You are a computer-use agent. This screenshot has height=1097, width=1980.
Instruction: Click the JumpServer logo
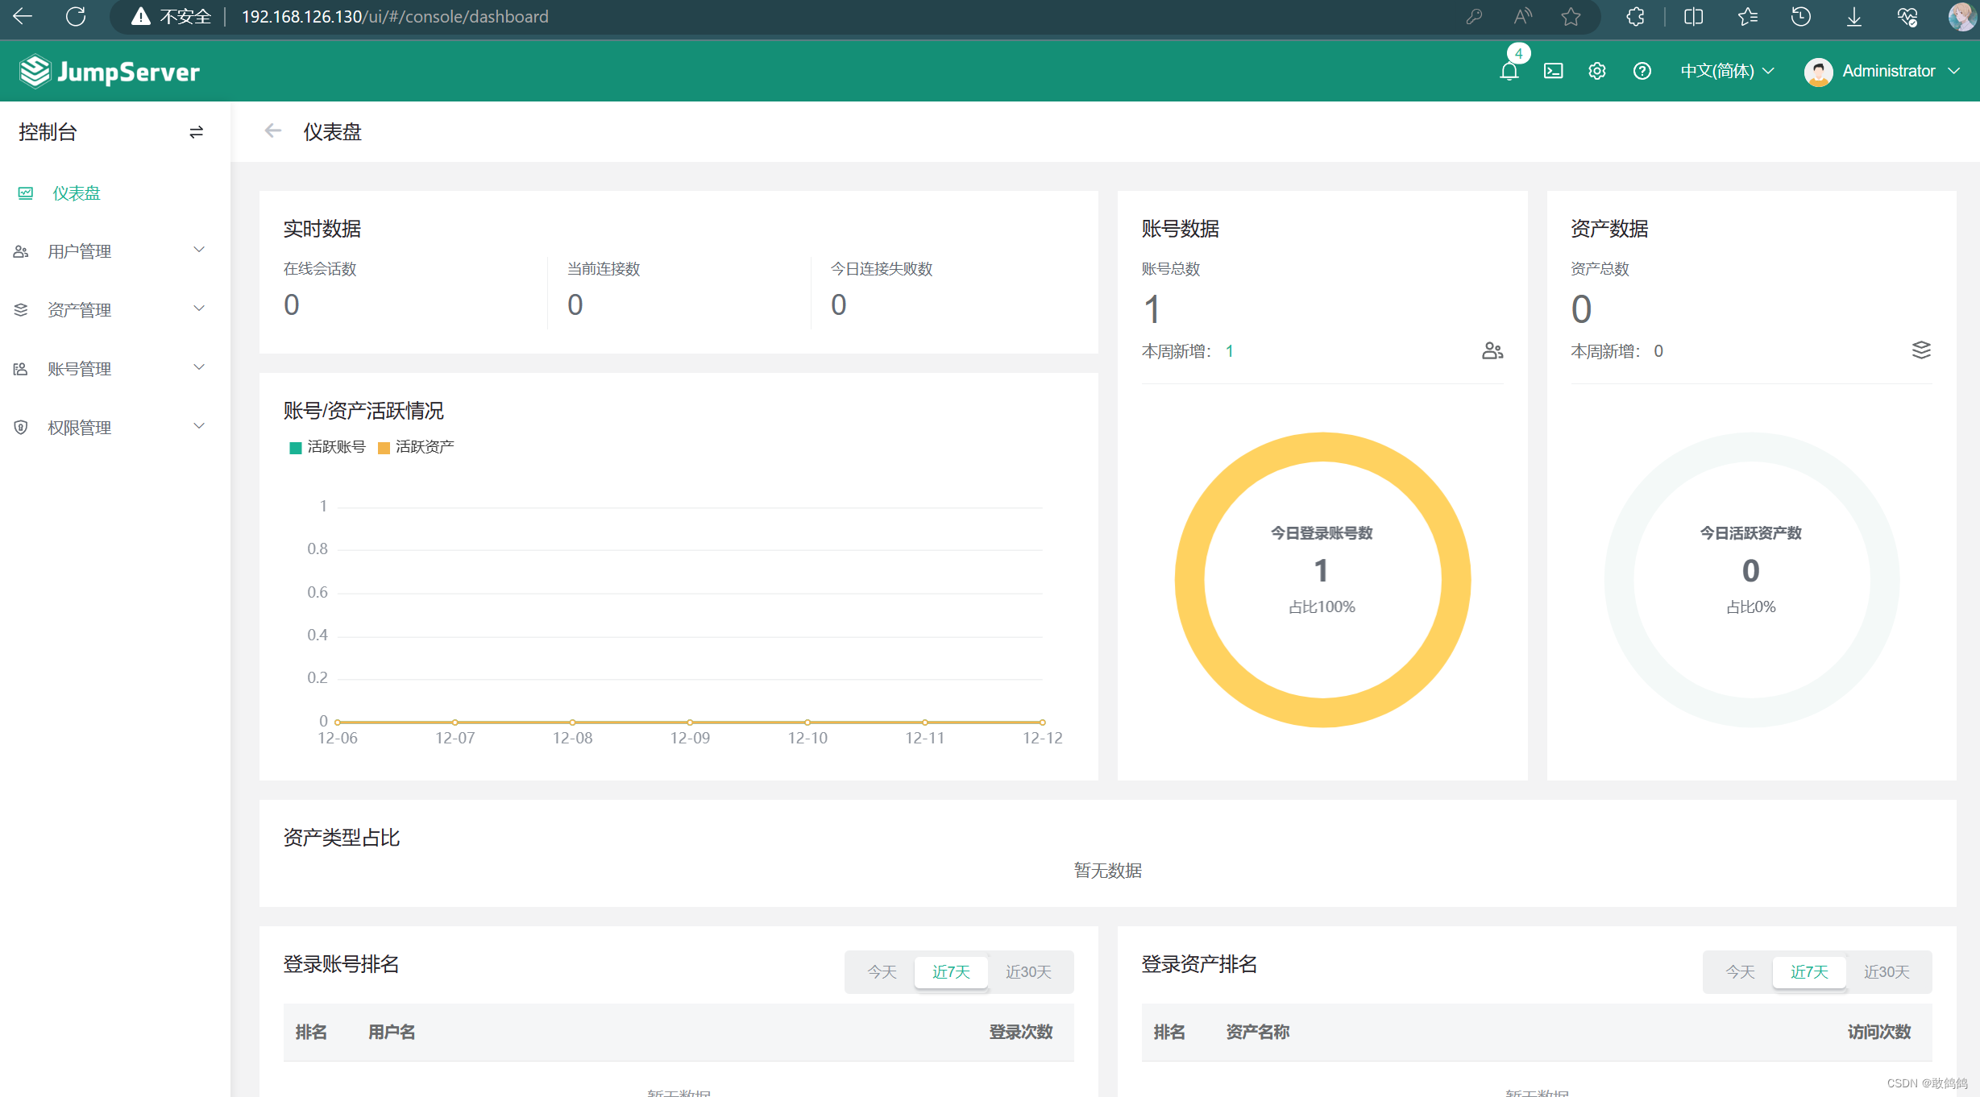tap(110, 71)
